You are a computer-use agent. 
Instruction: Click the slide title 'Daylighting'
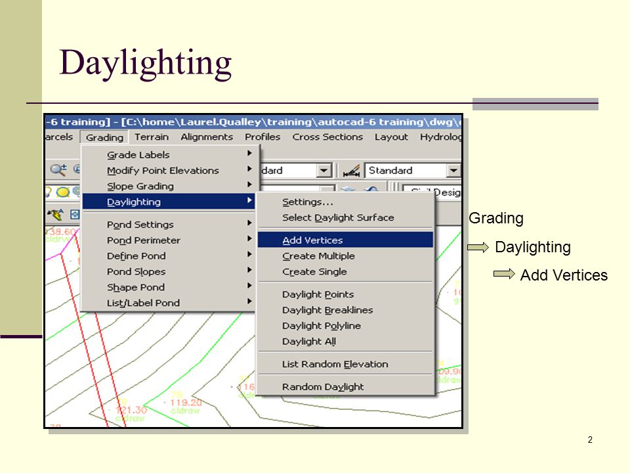click(x=146, y=63)
